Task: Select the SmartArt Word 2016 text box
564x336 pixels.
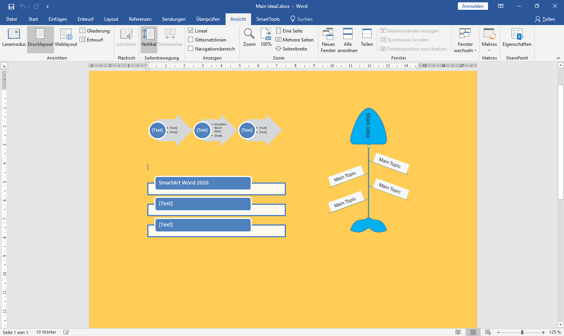Action: [203, 183]
